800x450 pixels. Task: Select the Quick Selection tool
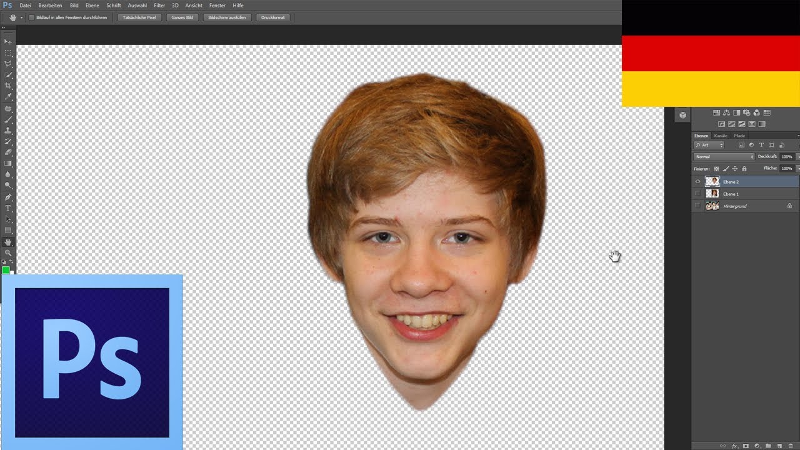tap(8, 75)
